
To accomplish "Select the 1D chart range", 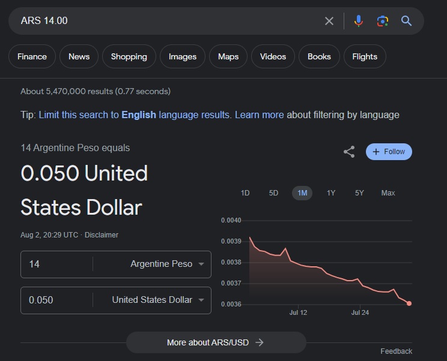I will [x=245, y=193].
